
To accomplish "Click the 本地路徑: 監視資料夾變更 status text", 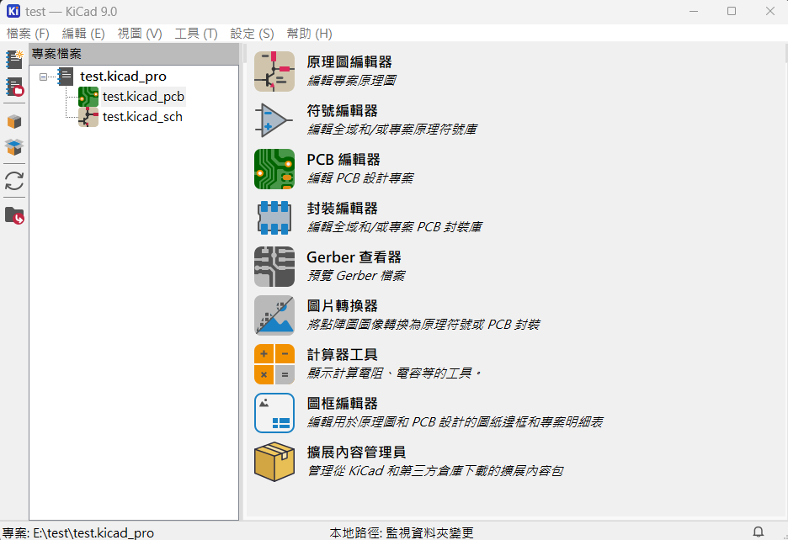I will [402, 532].
